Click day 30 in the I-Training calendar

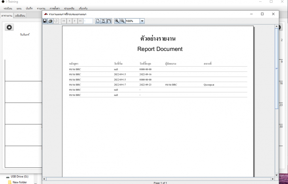[x=281, y=126]
